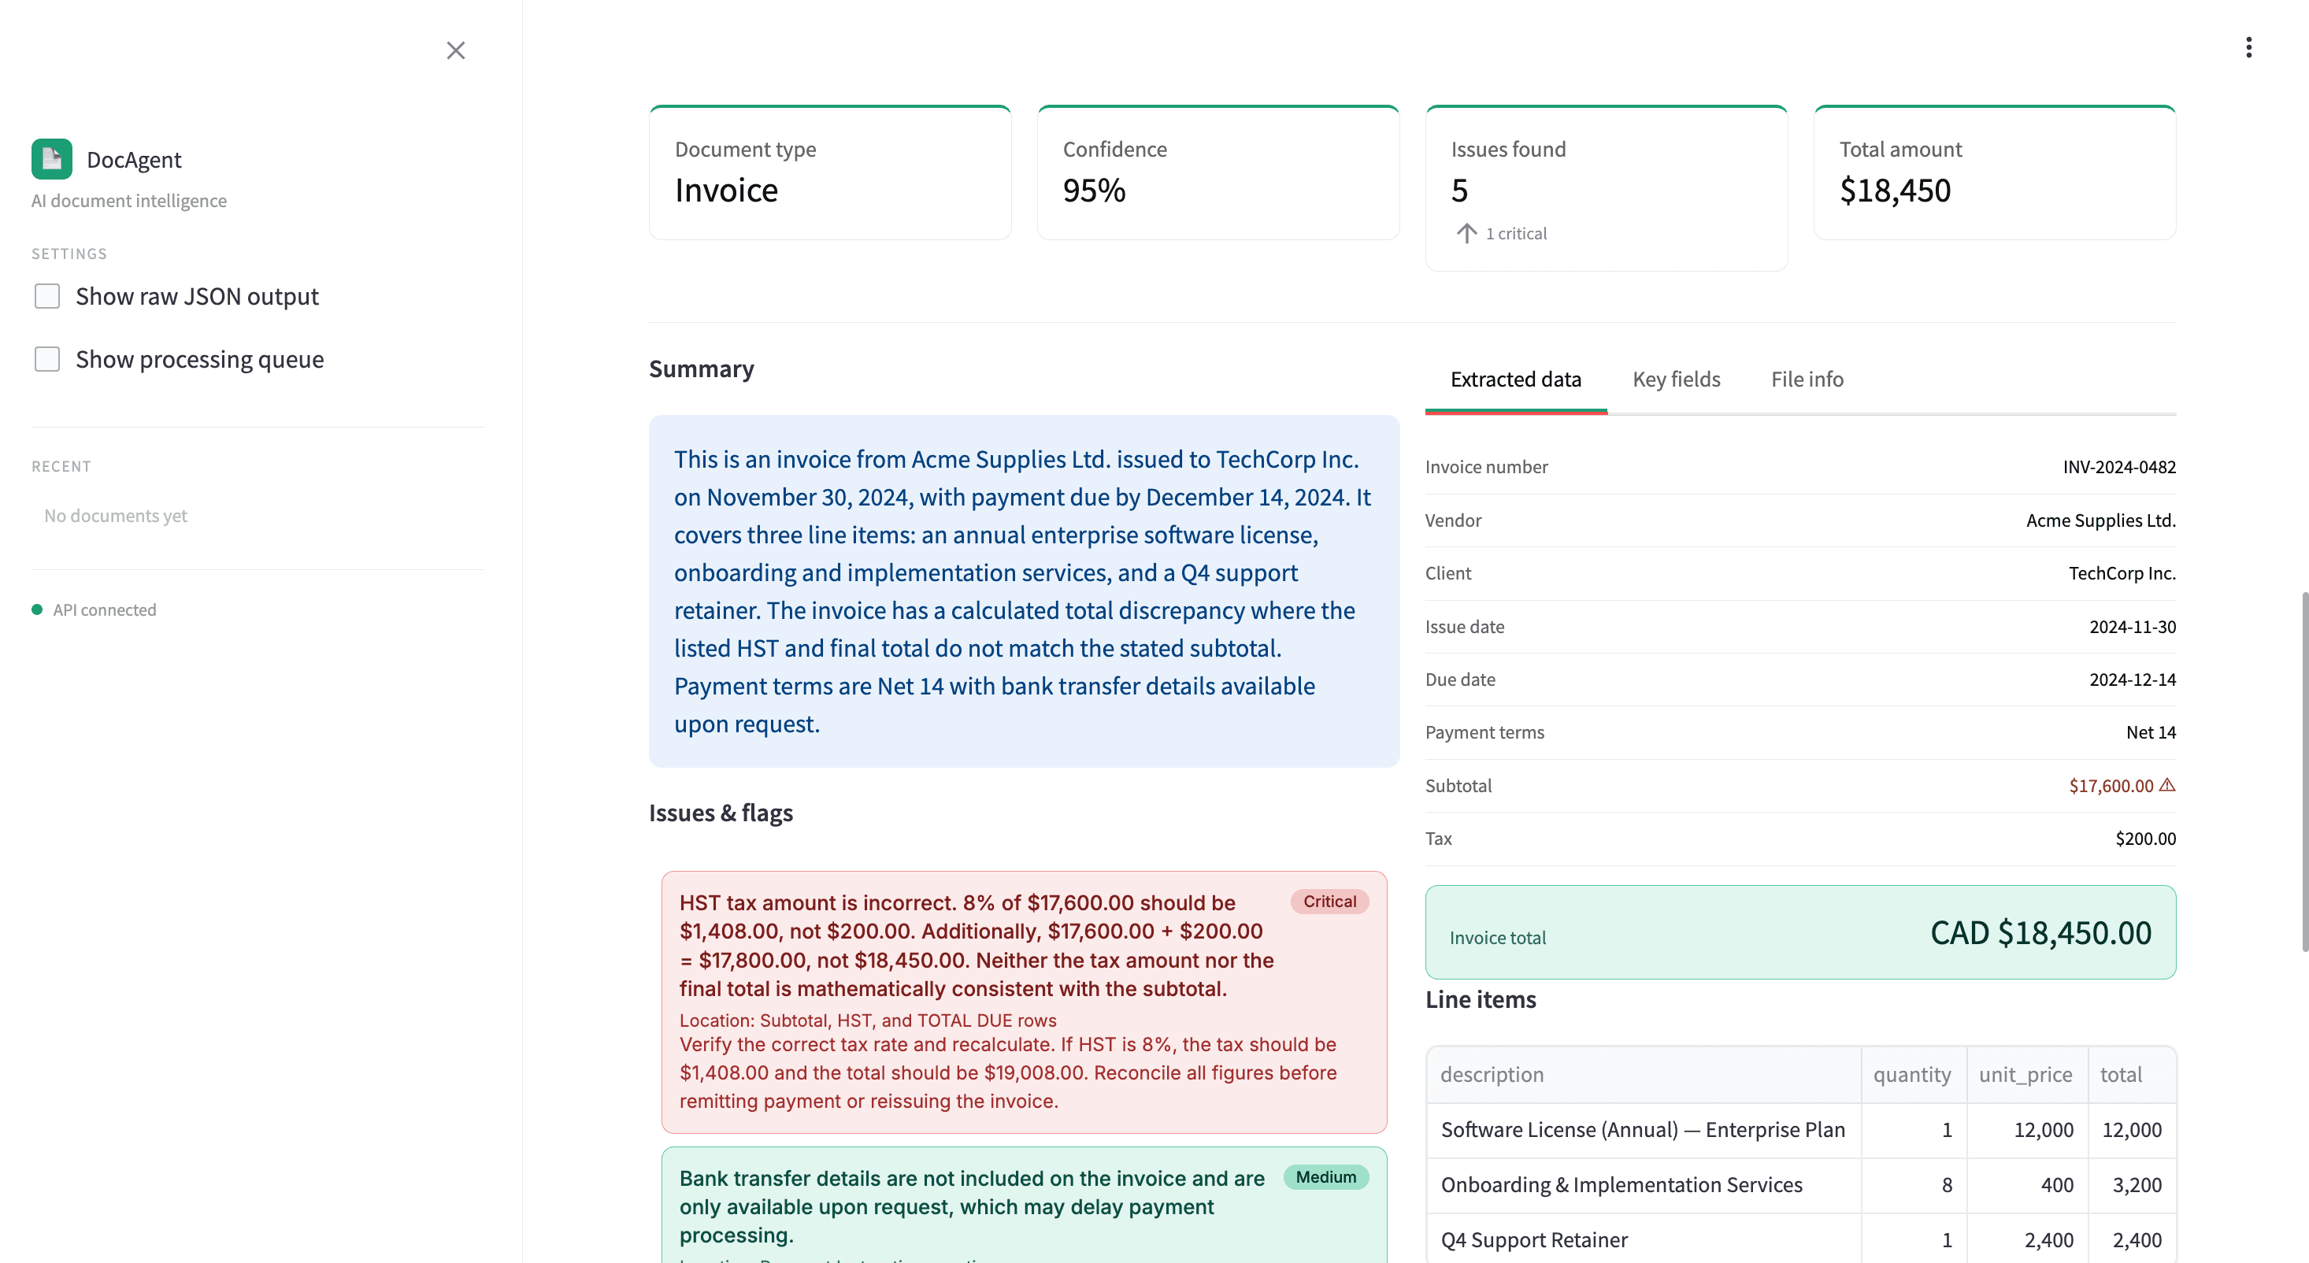Image resolution: width=2309 pixels, height=1263 pixels.
Task: Click payment terms value Net 14
Action: (x=2151, y=732)
